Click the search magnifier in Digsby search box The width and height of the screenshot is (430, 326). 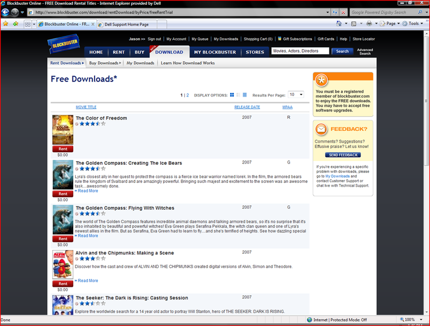420,12
